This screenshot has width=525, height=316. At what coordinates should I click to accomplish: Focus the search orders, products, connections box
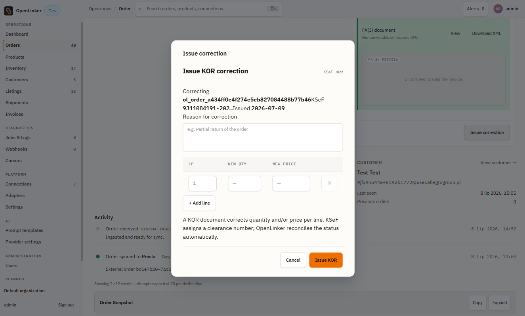209,9
